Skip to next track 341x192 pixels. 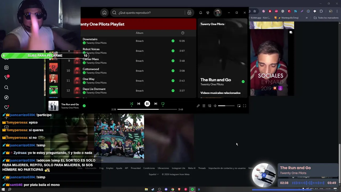[x=156, y=104]
